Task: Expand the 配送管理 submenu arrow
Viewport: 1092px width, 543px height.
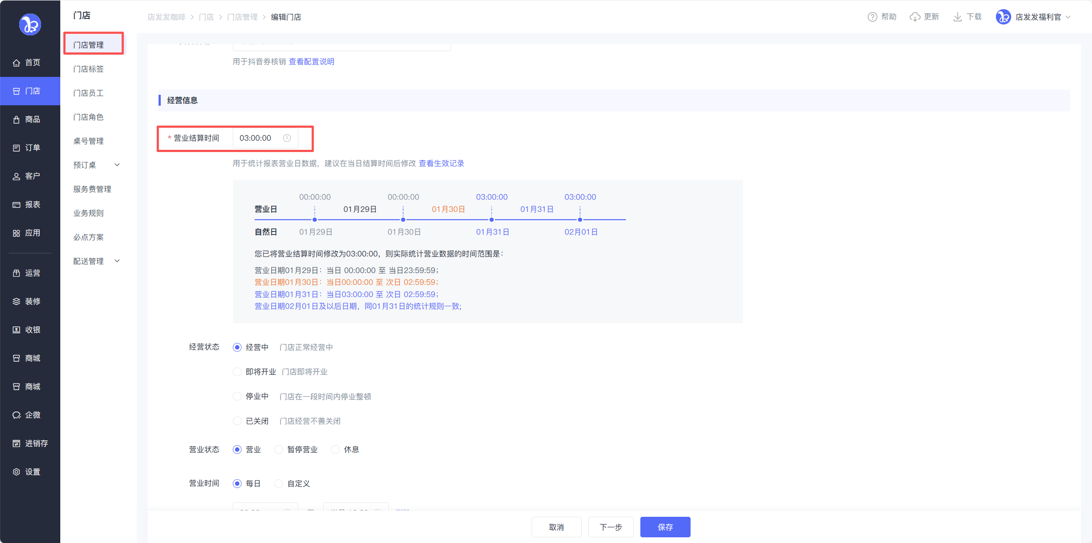Action: pos(117,261)
